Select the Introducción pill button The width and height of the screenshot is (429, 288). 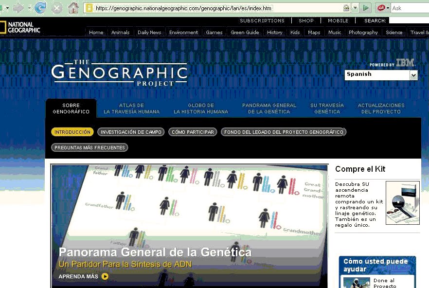click(72, 132)
